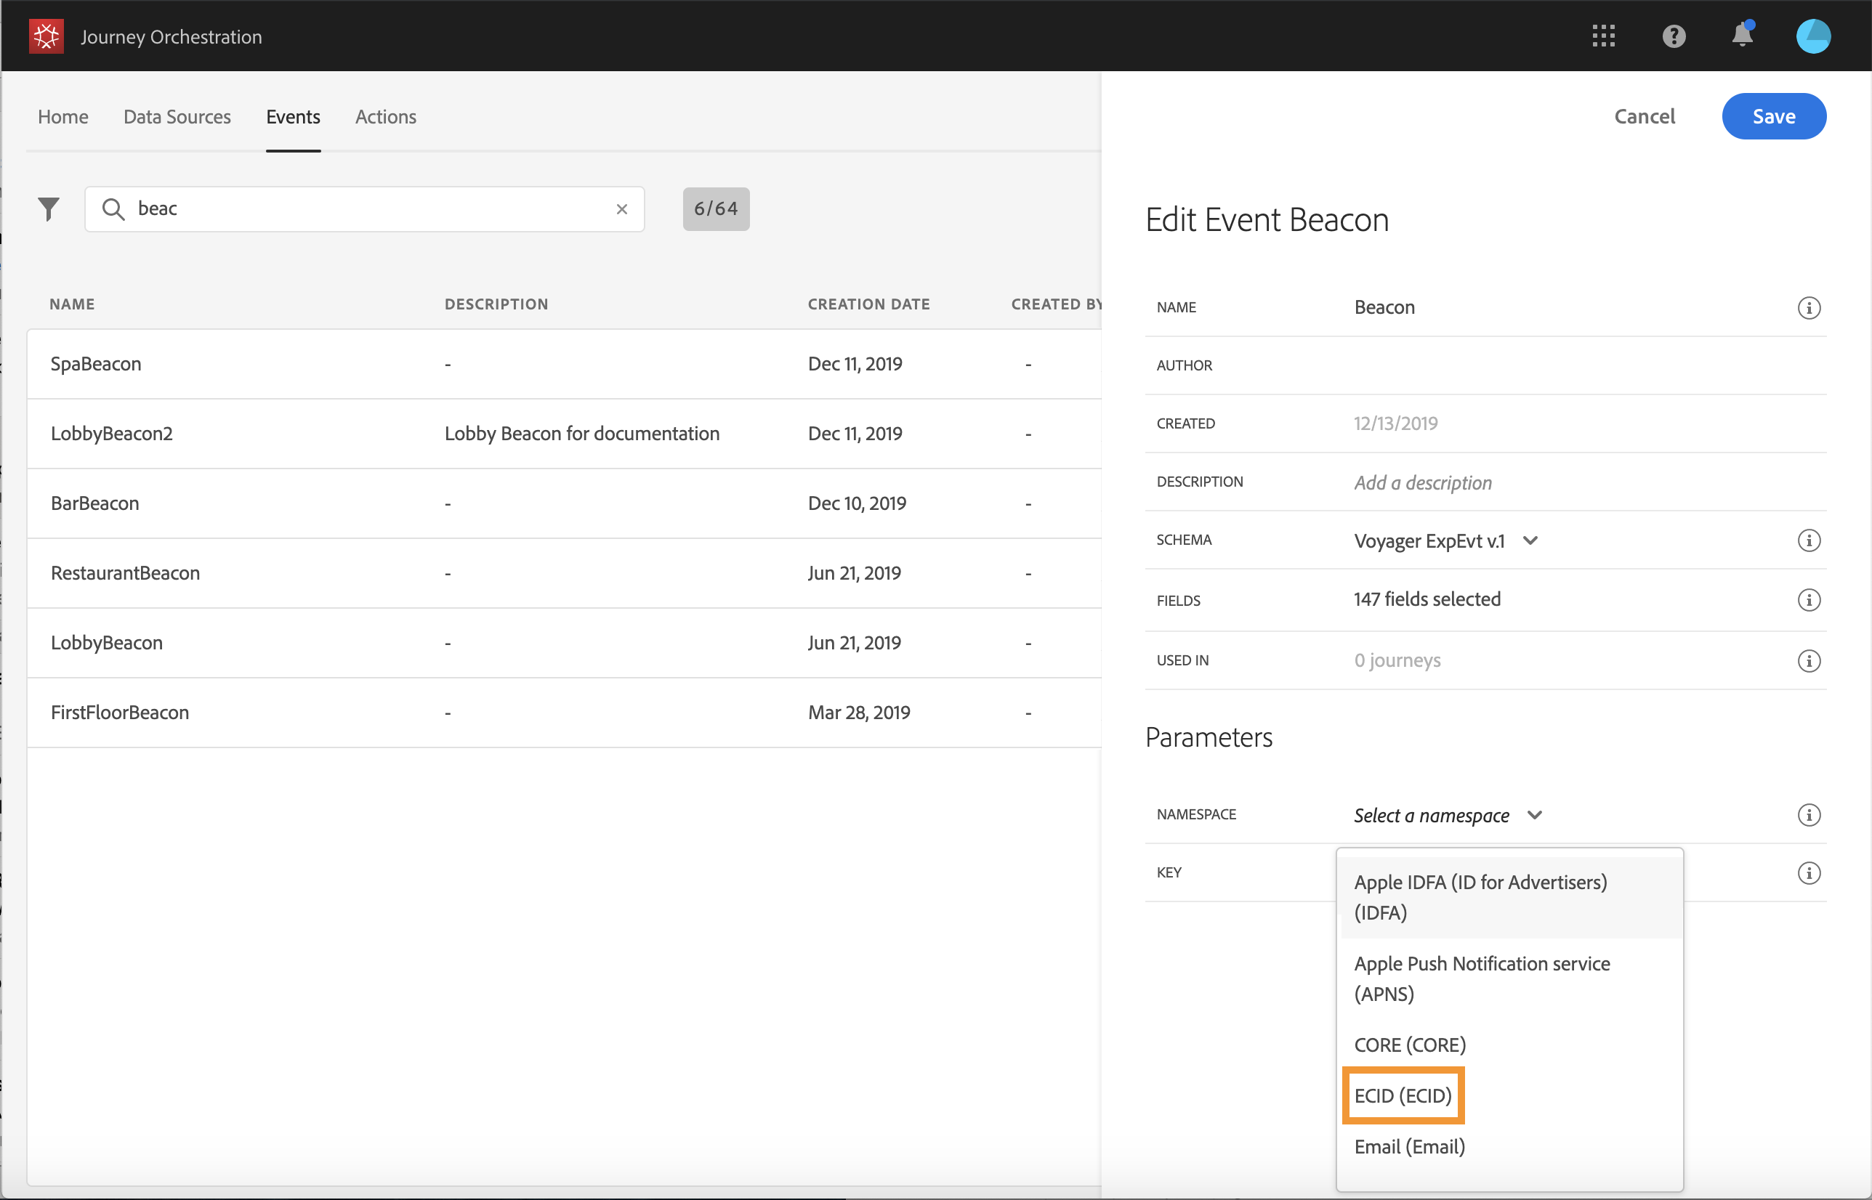Show info for Namespace parameter
This screenshot has height=1200, width=1872.
(x=1808, y=815)
